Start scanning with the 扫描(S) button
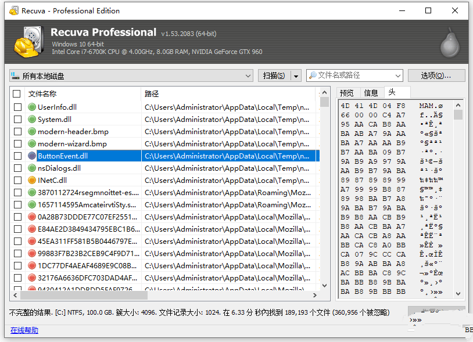 (x=274, y=75)
